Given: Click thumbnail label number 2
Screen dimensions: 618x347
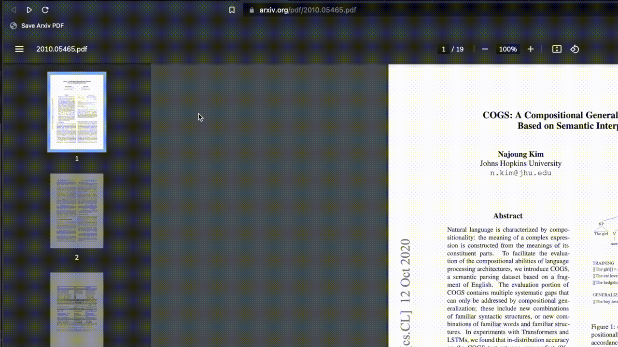Looking at the screenshot, I should 77,257.
